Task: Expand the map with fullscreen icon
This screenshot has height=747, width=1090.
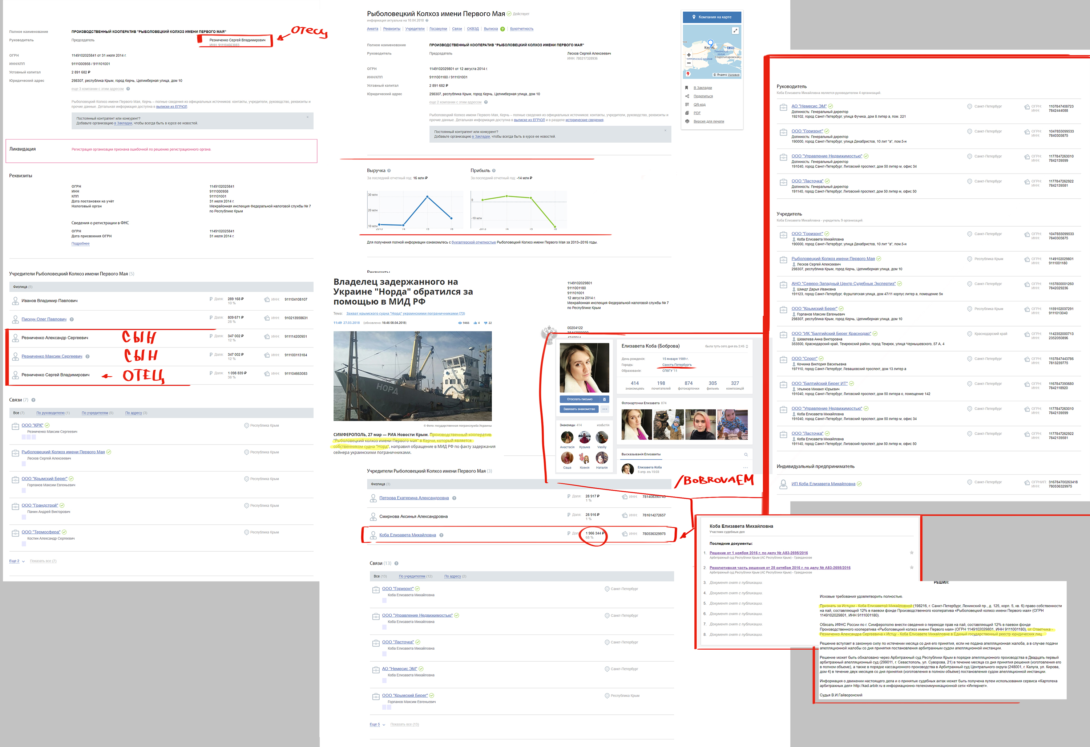Action: pos(735,31)
